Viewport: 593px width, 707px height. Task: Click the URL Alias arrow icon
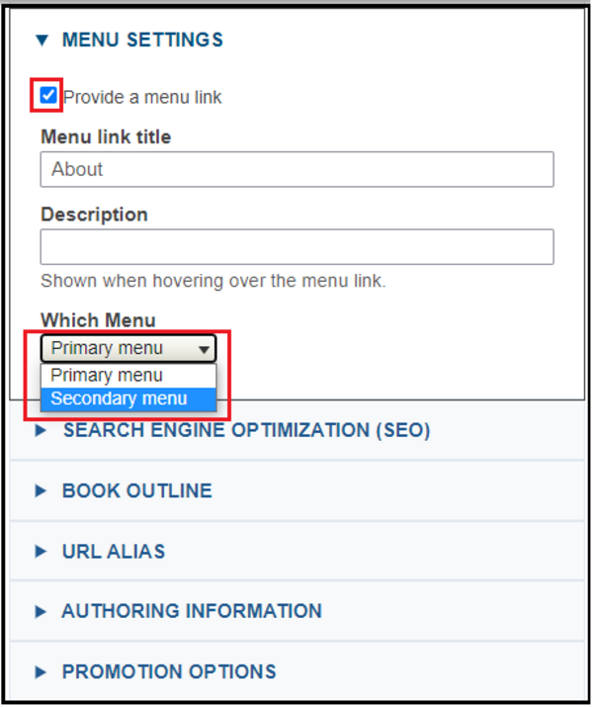click(41, 551)
